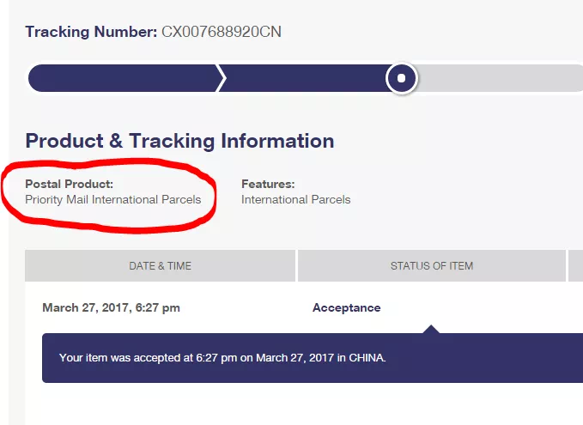This screenshot has height=425, width=583.
Task: Click the gray unfilled progress bar section
Action: point(498,78)
